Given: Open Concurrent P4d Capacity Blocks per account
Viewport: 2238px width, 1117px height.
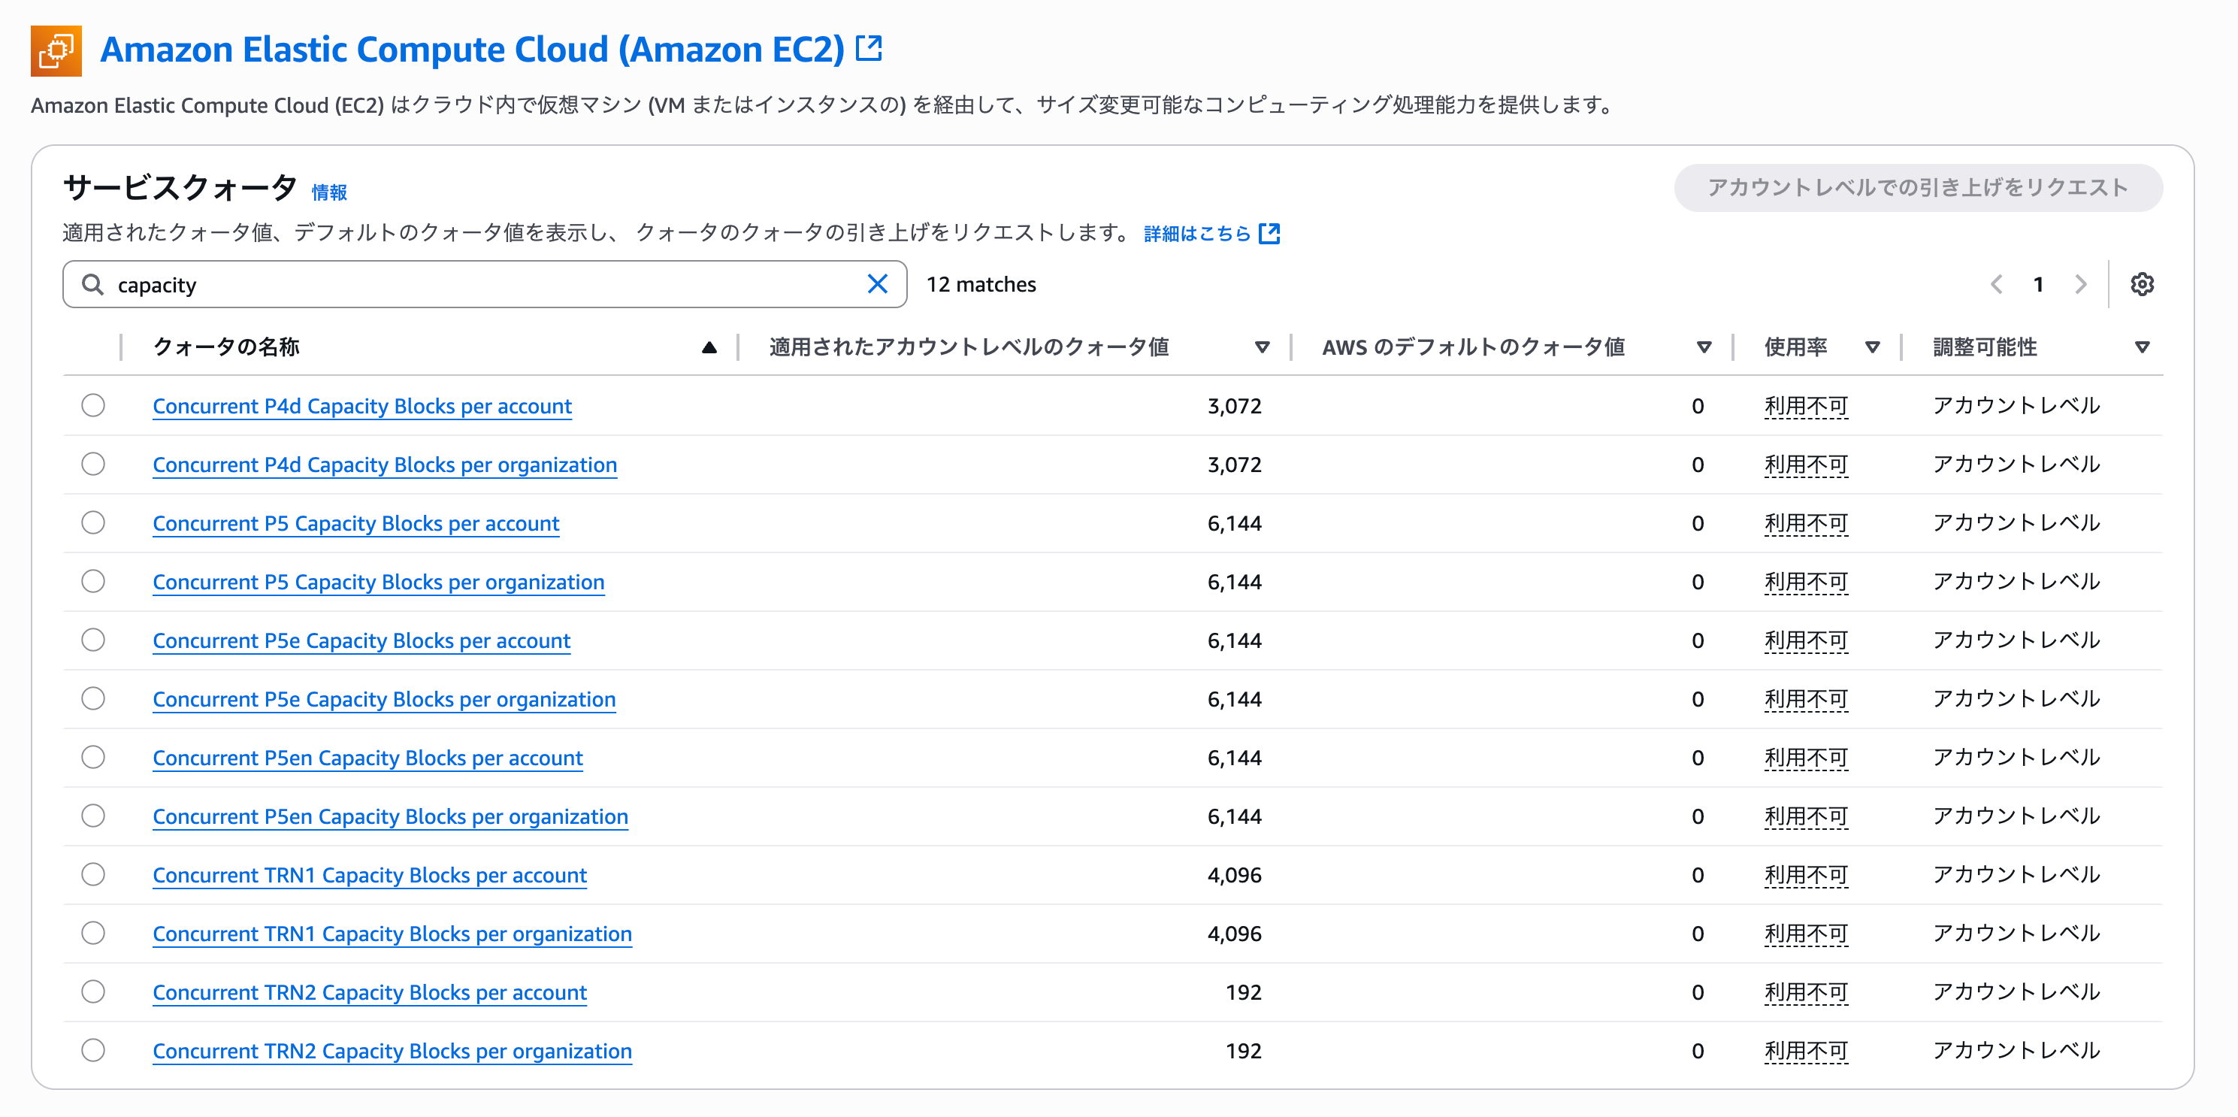Looking at the screenshot, I should pos(362,406).
